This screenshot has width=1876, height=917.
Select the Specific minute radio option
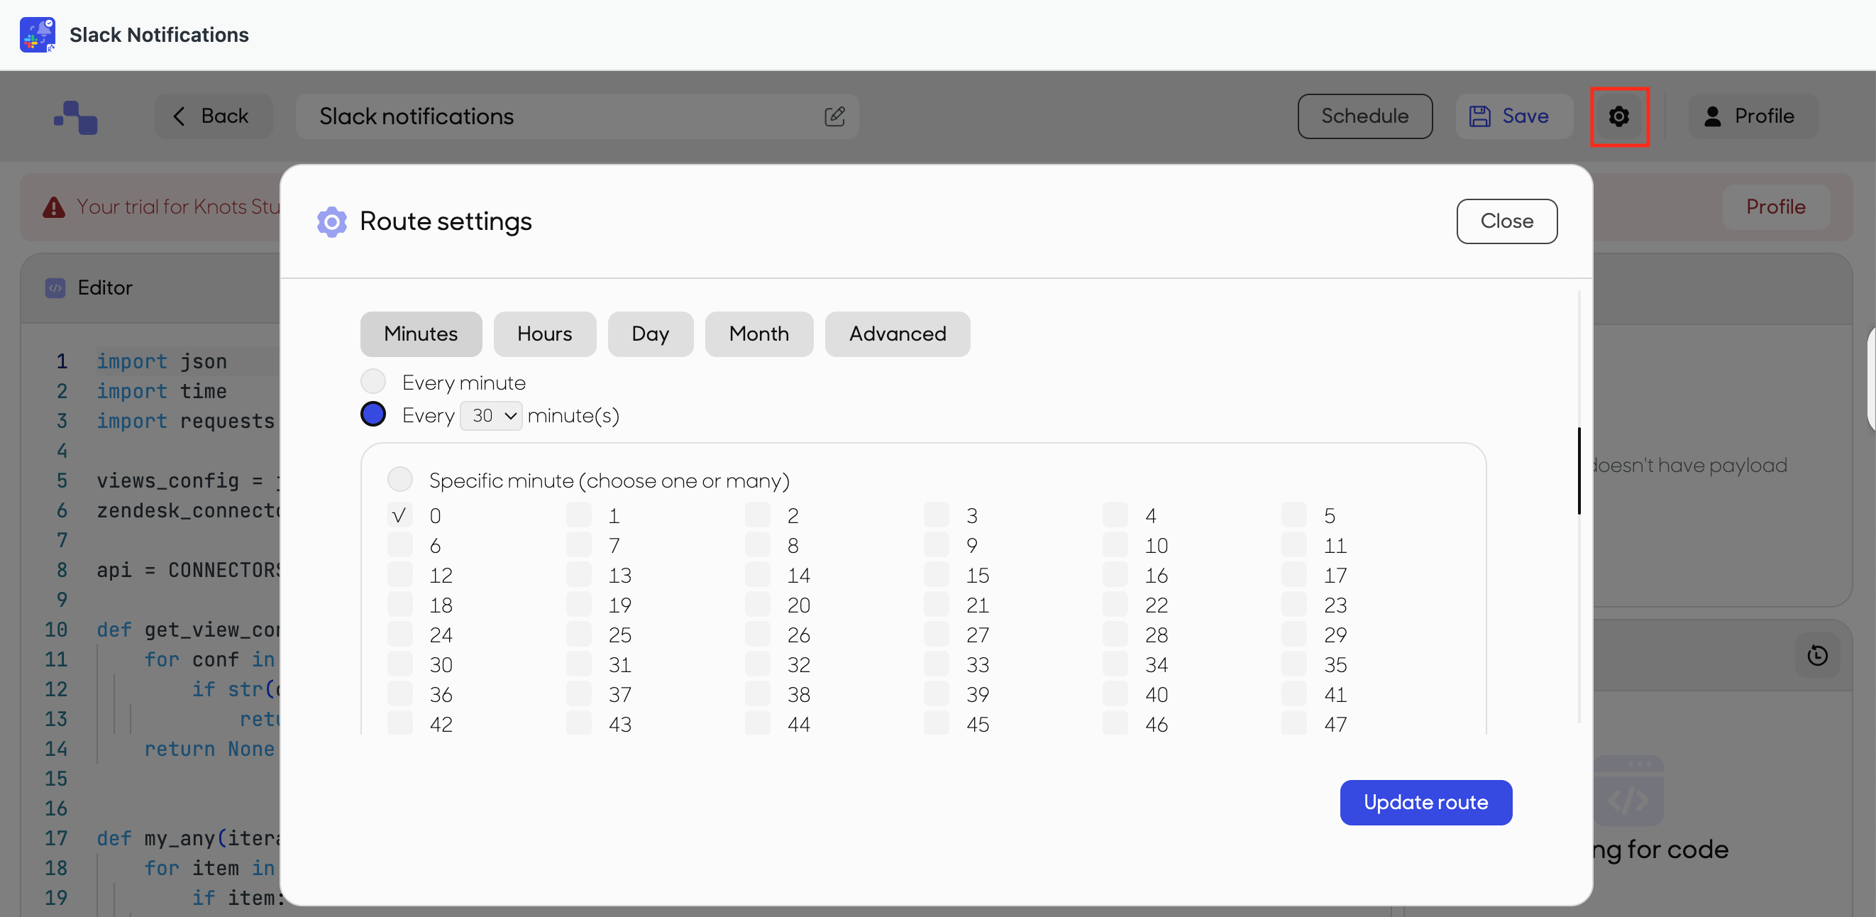[x=399, y=479]
